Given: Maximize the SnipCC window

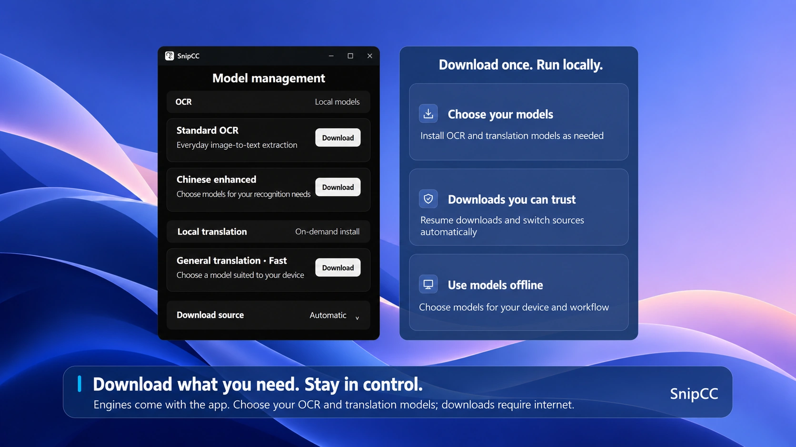Looking at the screenshot, I should coord(350,56).
